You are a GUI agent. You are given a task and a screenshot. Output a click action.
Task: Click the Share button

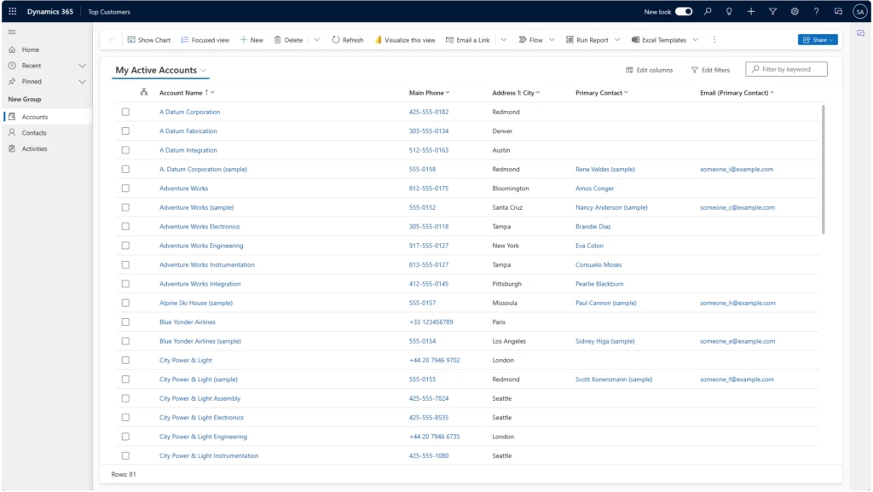818,40
